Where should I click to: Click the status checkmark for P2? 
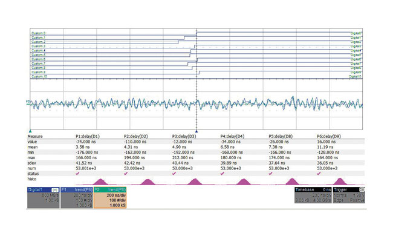coord(126,174)
